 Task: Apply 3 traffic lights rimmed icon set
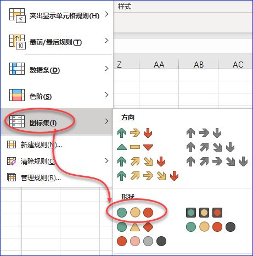[204, 213]
